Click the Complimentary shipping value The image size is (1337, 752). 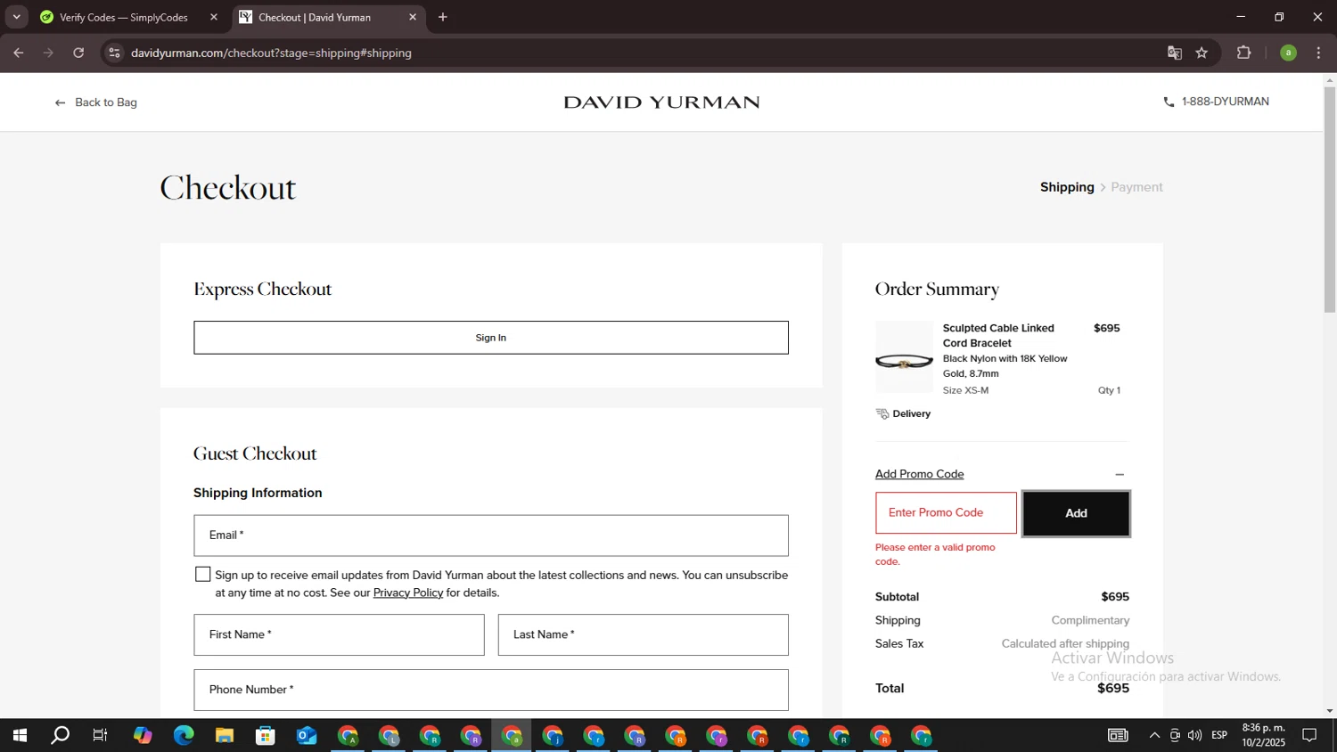click(1090, 620)
